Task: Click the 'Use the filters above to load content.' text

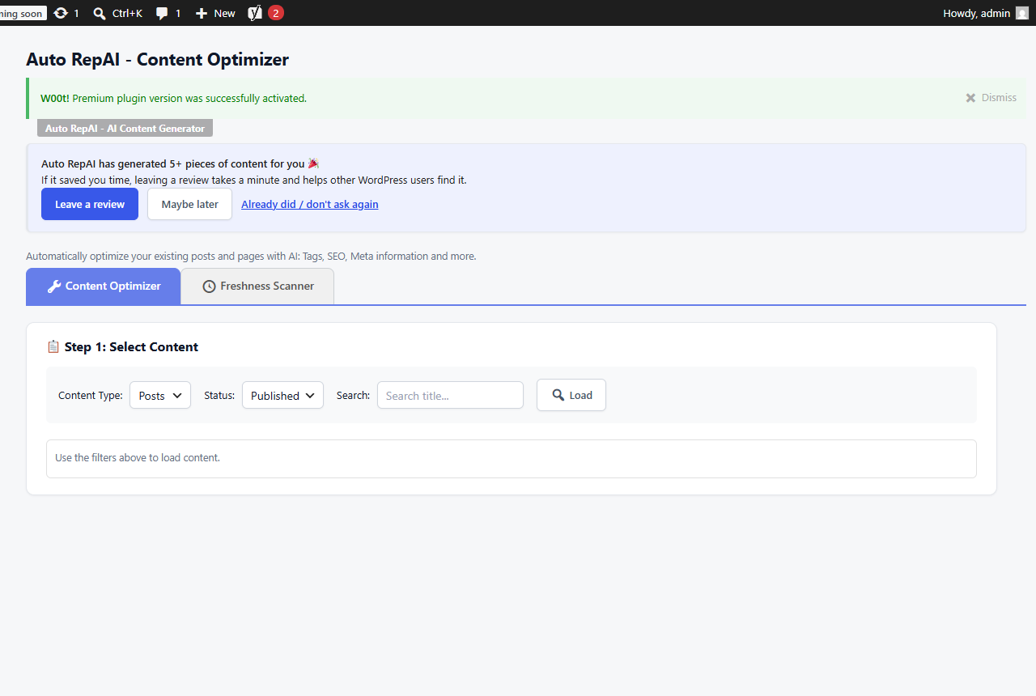Action: [138, 458]
